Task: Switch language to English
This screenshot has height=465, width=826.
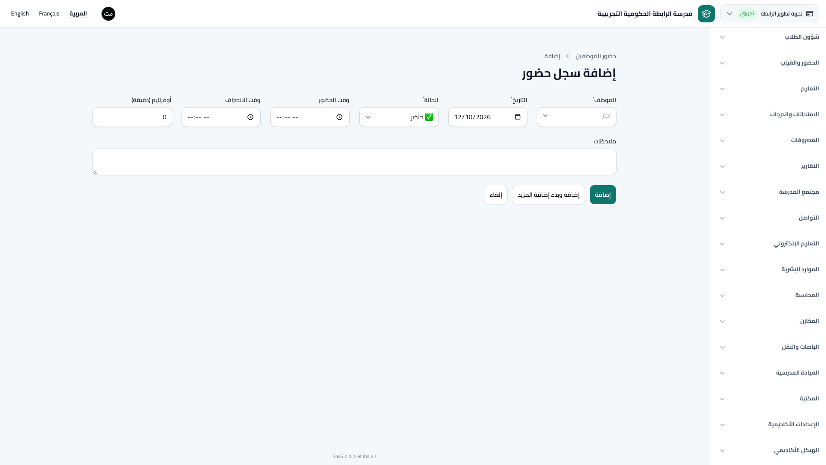Action: pos(20,14)
